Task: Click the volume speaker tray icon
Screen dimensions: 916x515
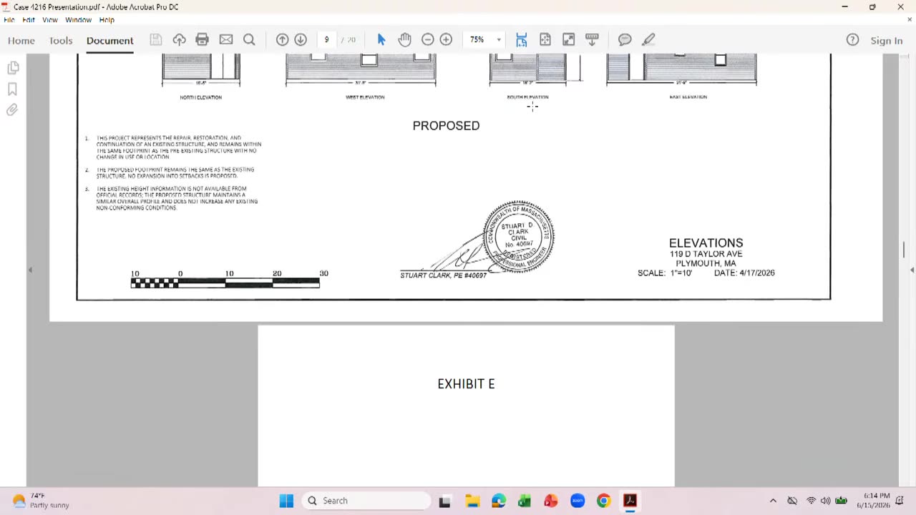Action: pos(825,501)
